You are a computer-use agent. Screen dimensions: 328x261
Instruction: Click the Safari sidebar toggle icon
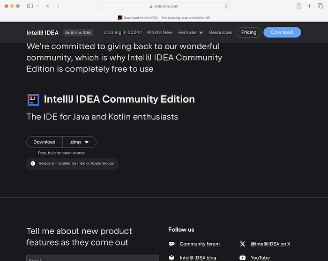(30, 6)
